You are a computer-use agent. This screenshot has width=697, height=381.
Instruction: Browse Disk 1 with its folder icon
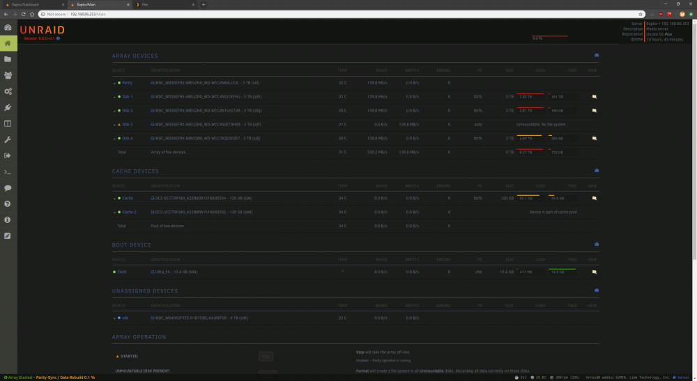[x=595, y=96]
